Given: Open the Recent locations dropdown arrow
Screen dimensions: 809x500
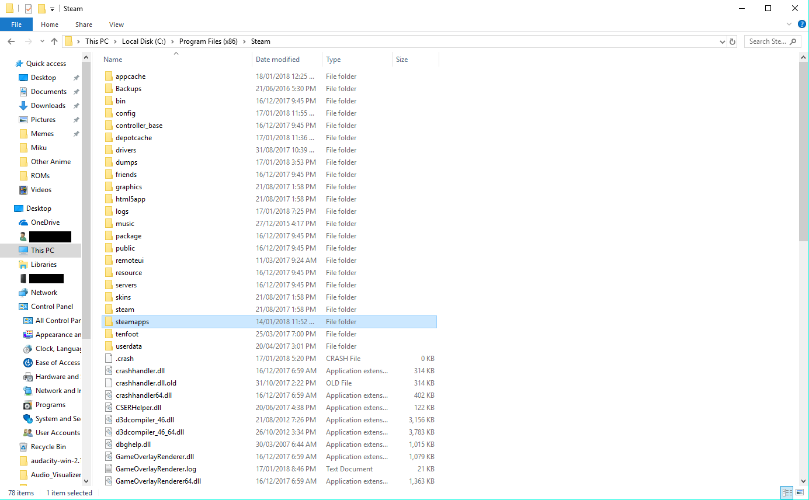Looking at the screenshot, I should (x=42, y=41).
